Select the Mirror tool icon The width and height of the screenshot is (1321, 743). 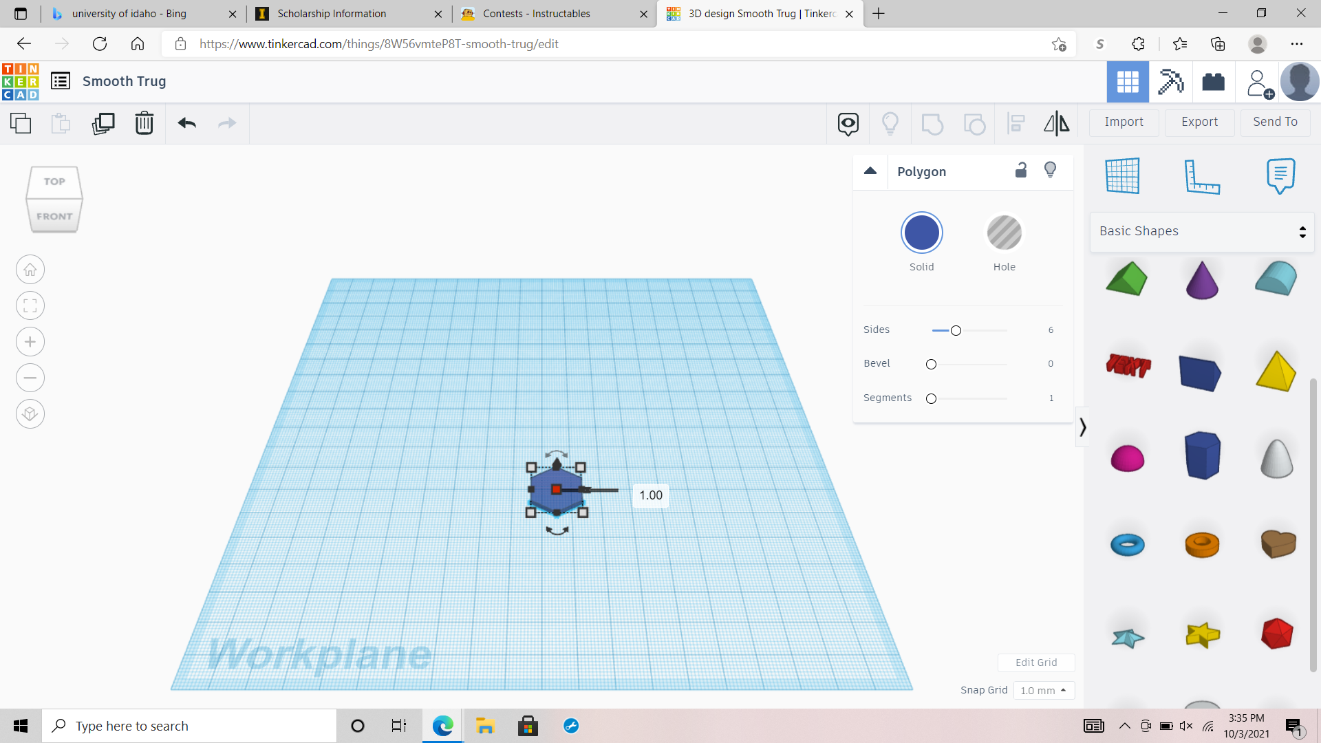pos(1056,123)
